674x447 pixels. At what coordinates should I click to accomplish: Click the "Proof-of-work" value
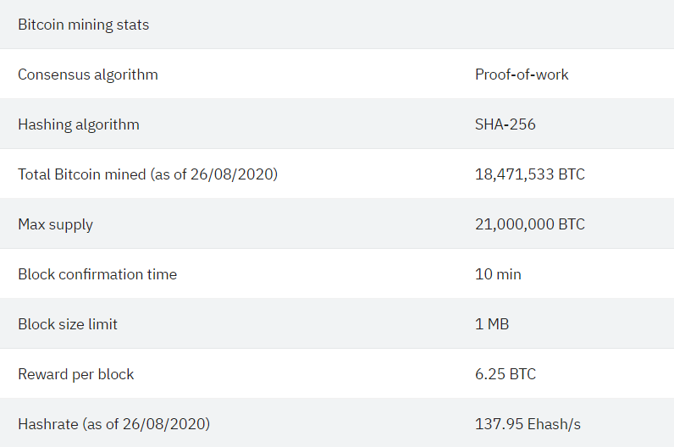(522, 74)
